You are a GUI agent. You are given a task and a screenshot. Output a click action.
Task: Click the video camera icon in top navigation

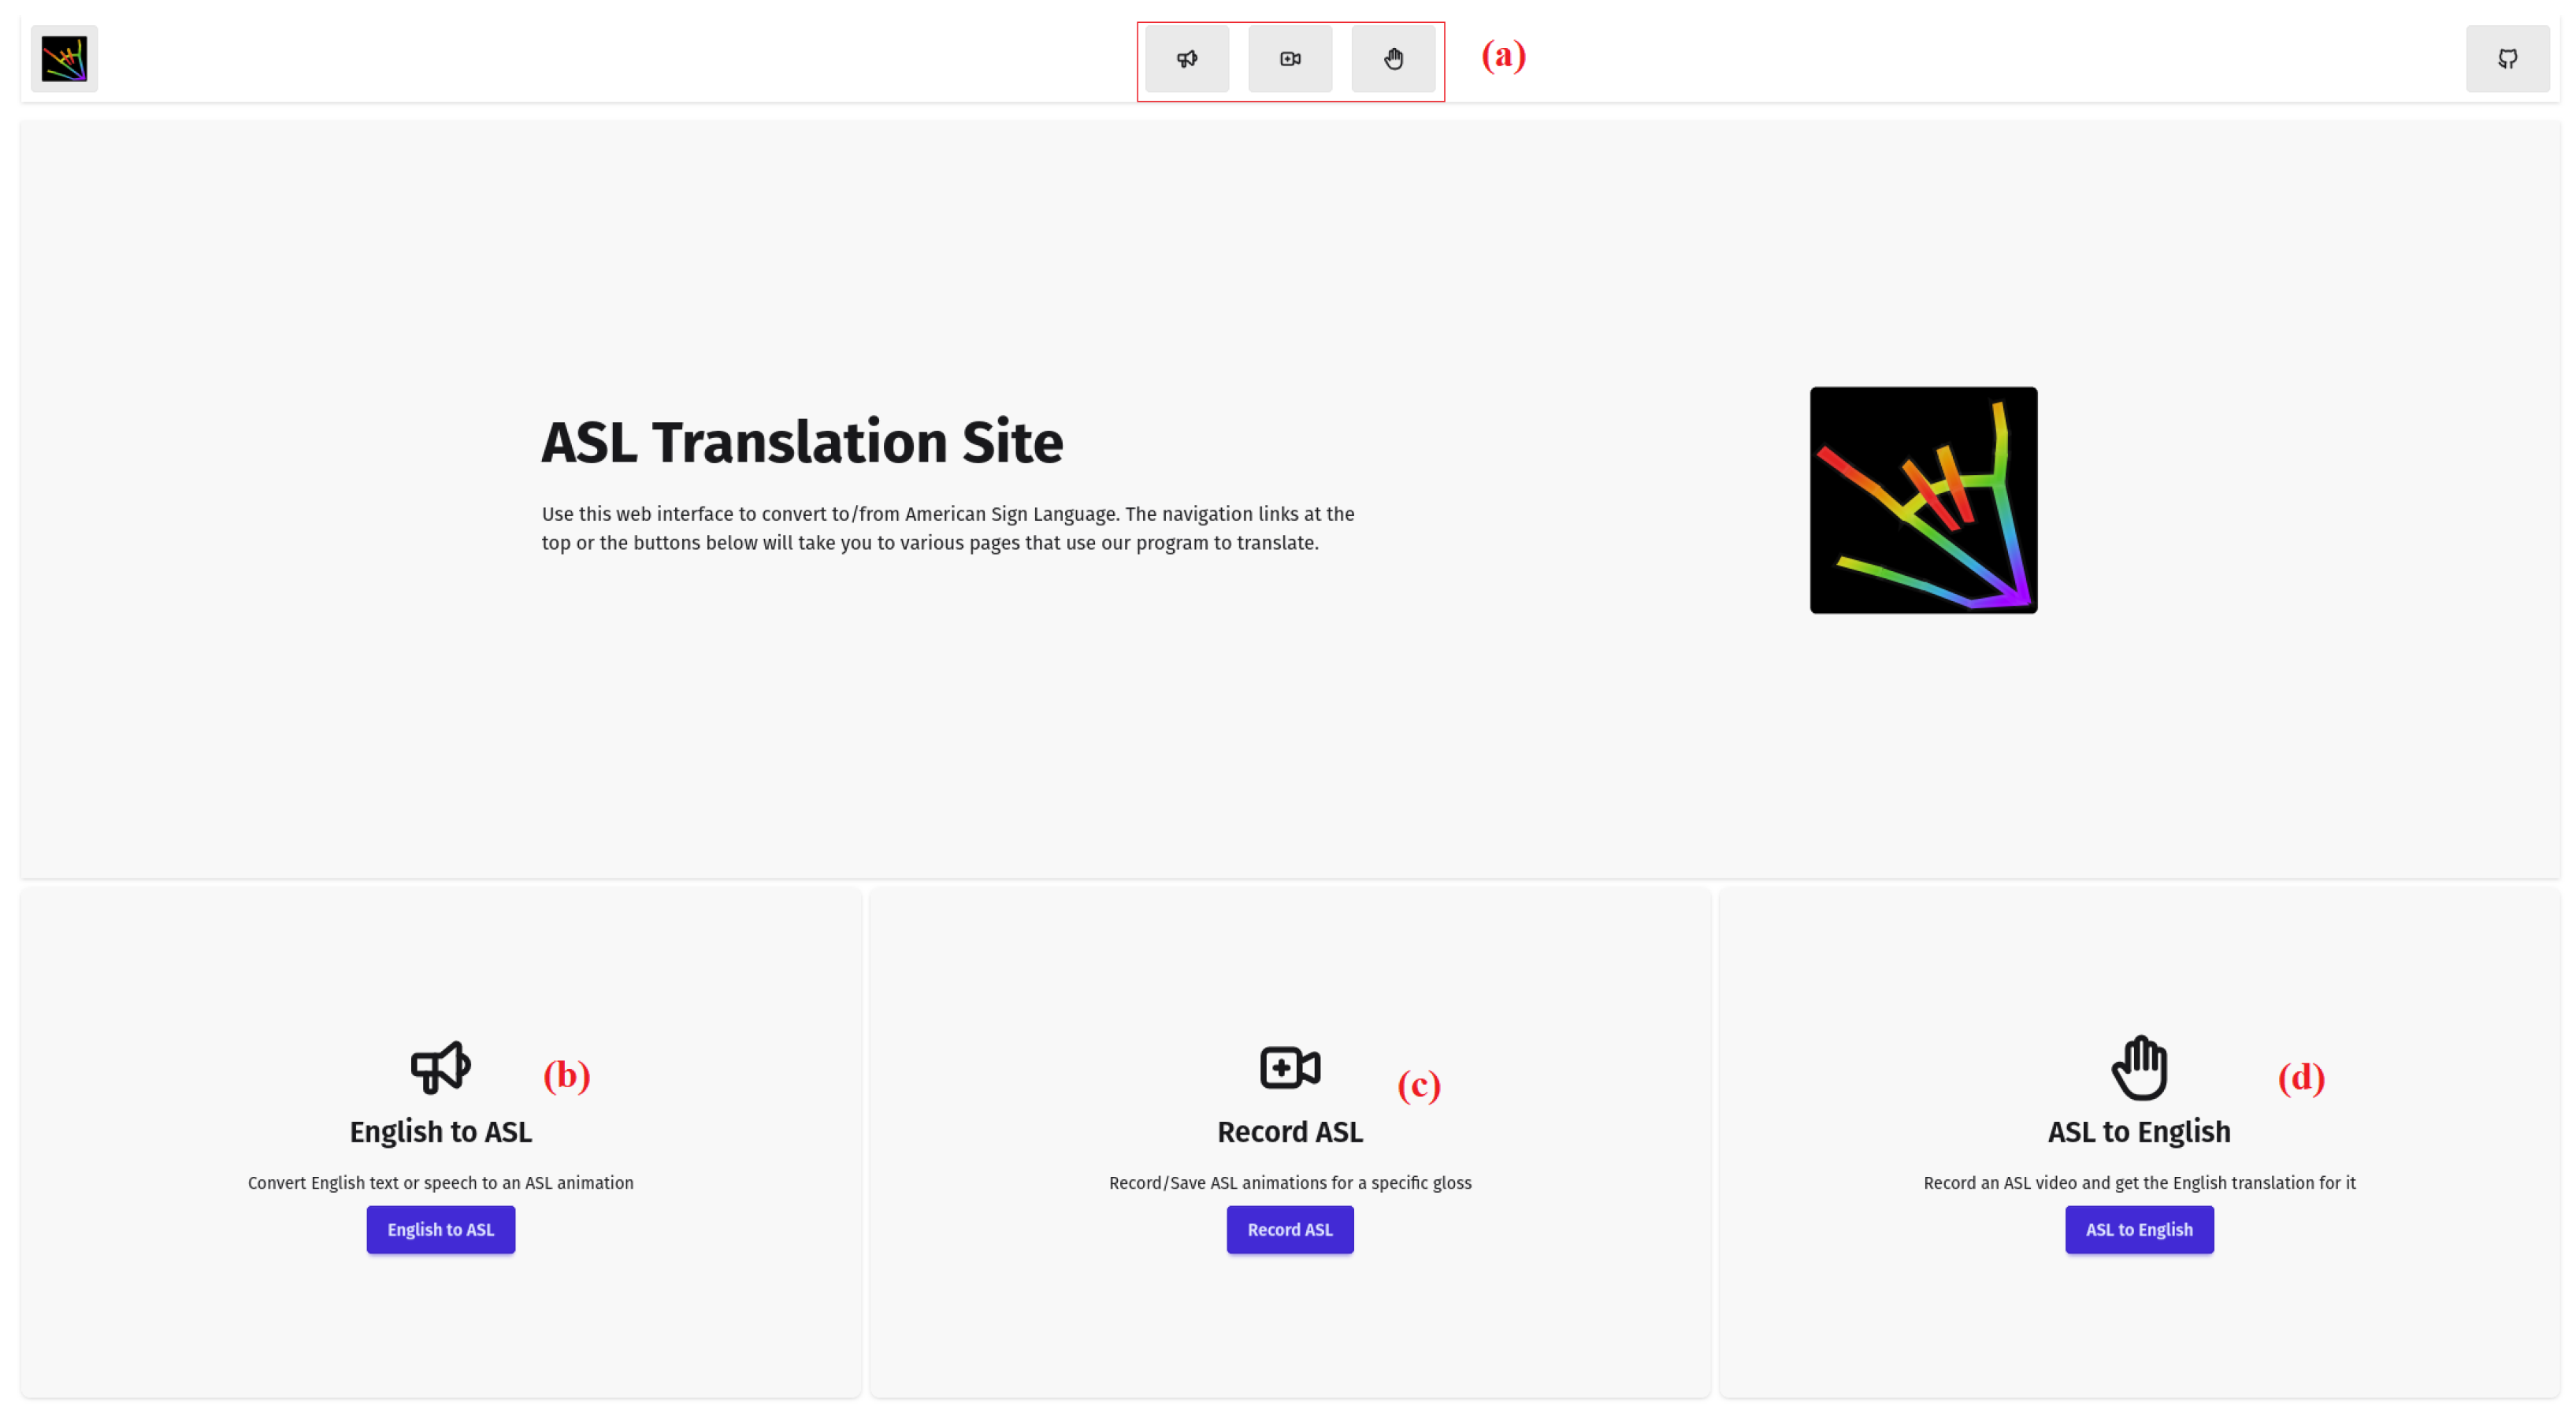(x=1290, y=59)
